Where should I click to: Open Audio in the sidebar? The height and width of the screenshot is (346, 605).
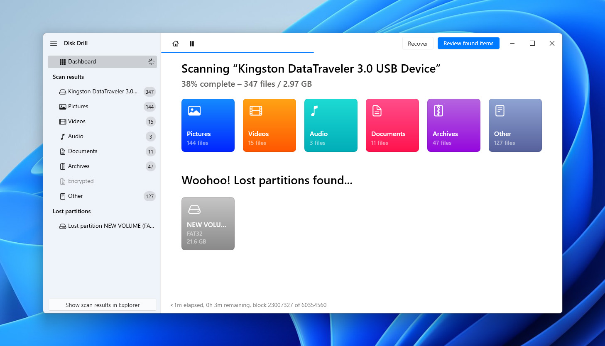102,136
